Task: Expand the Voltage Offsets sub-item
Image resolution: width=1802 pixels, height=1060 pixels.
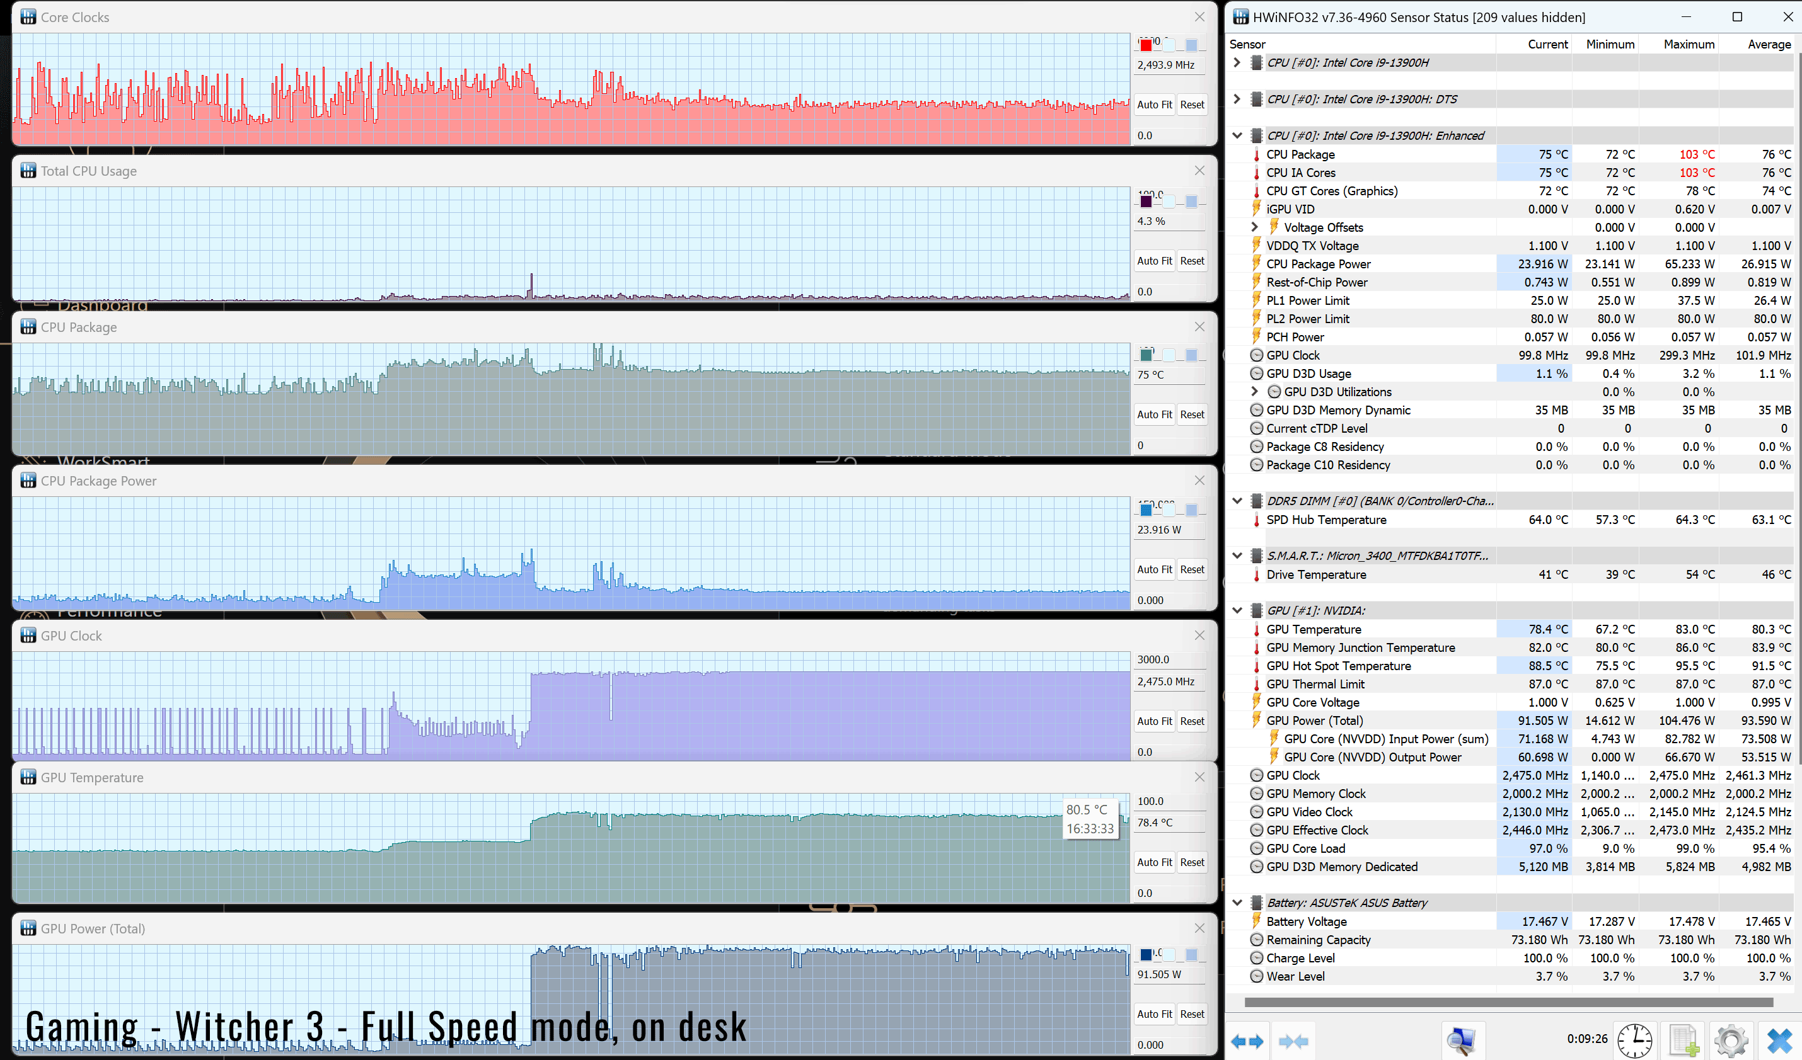Action: pos(1255,227)
